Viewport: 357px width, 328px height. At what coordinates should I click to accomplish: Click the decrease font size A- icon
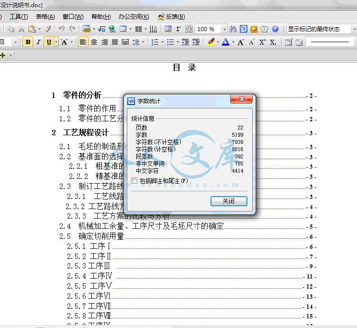(x=251, y=42)
